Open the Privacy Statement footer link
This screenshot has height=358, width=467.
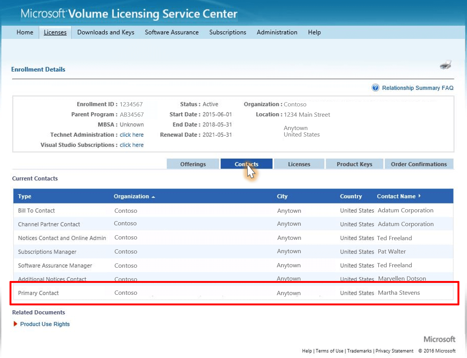(394, 351)
